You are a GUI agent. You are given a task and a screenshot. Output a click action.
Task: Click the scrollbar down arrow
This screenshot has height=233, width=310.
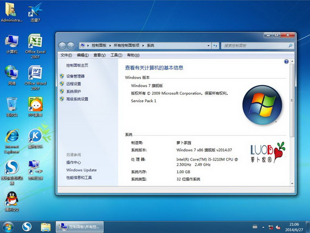[292, 184]
